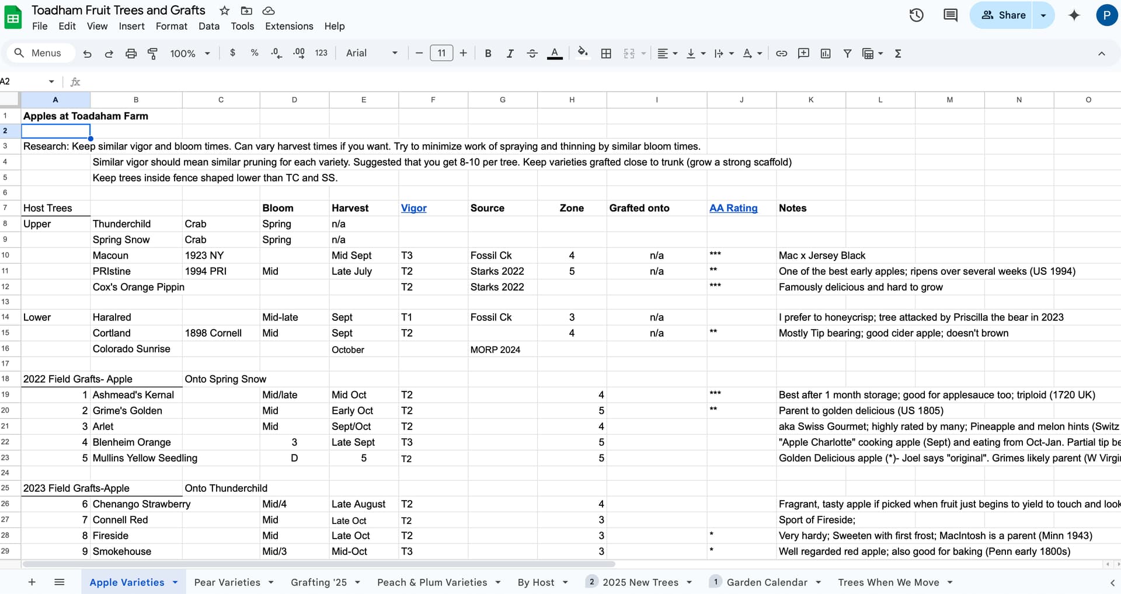Open the comments panel icon

[950, 15]
